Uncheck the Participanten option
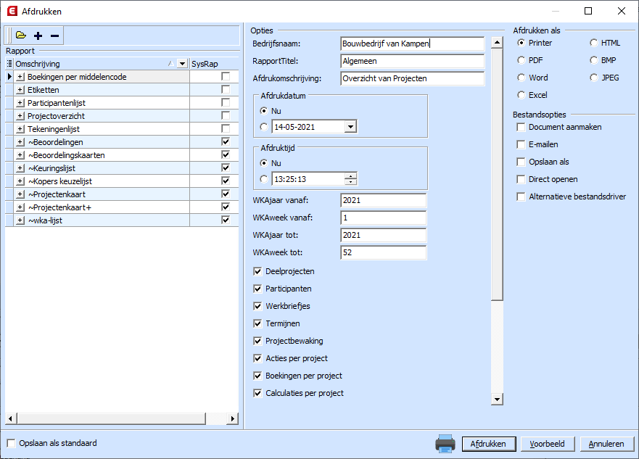Image resolution: width=639 pixels, height=459 pixels. (x=257, y=289)
